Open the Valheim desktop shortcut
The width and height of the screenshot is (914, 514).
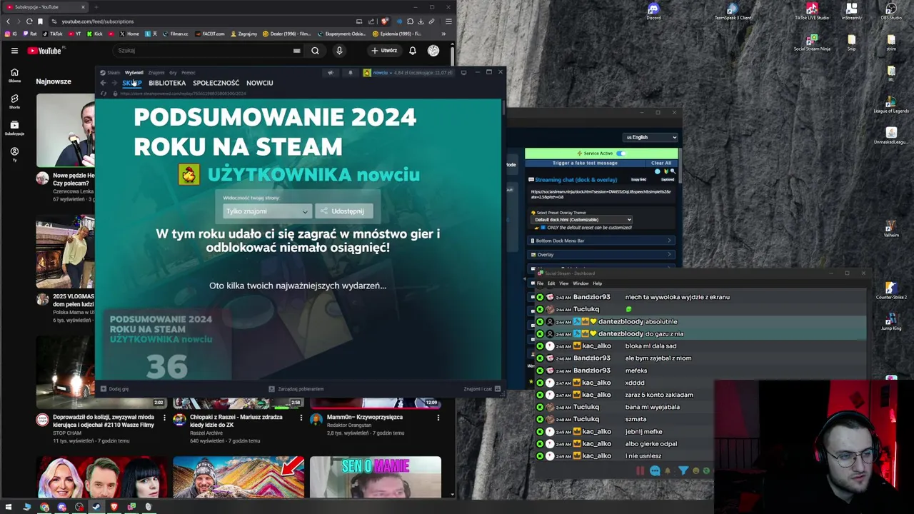891,230
